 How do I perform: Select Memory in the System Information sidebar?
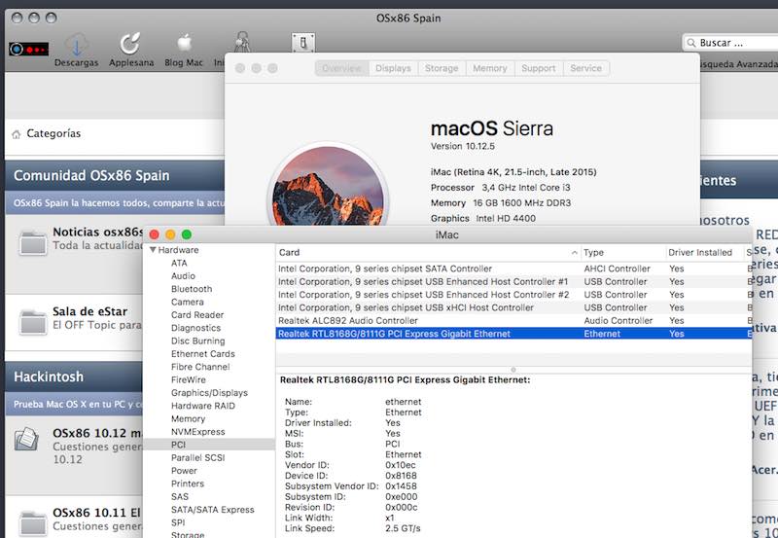(188, 419)
